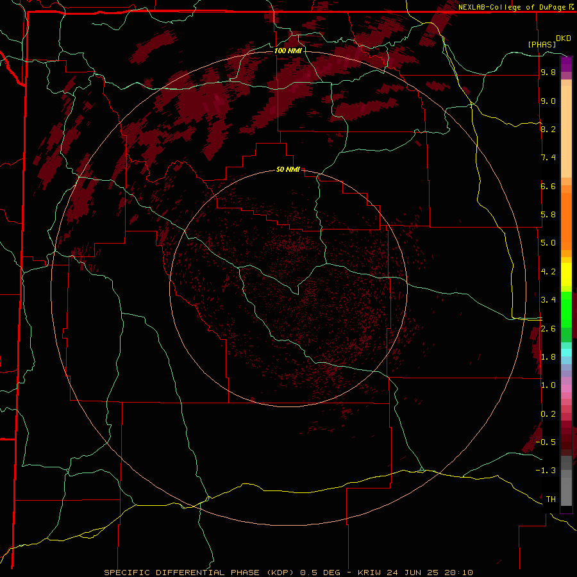Click the 2.6 scale value
577x577 pixels.
tap(548, 329)
